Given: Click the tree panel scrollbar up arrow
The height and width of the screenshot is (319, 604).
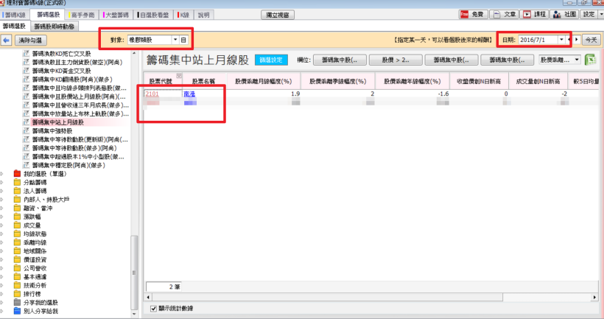Looking at the screenshot, I should [x=134, y=53].
